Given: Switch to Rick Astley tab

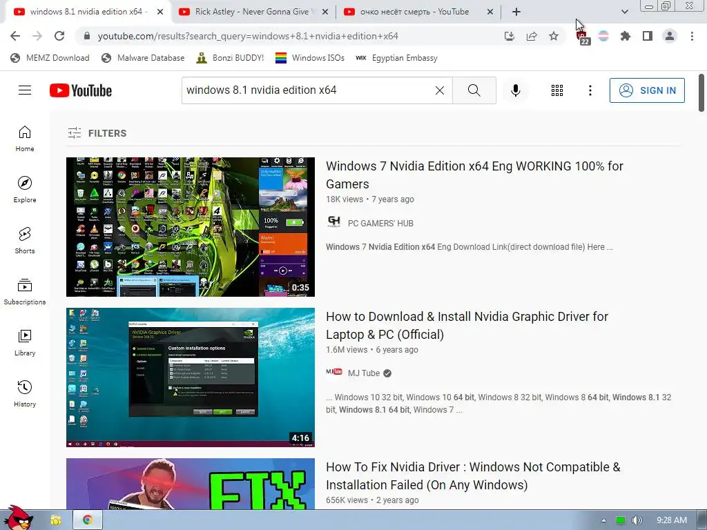Looking at the screenshot, I should pos(254,12).
